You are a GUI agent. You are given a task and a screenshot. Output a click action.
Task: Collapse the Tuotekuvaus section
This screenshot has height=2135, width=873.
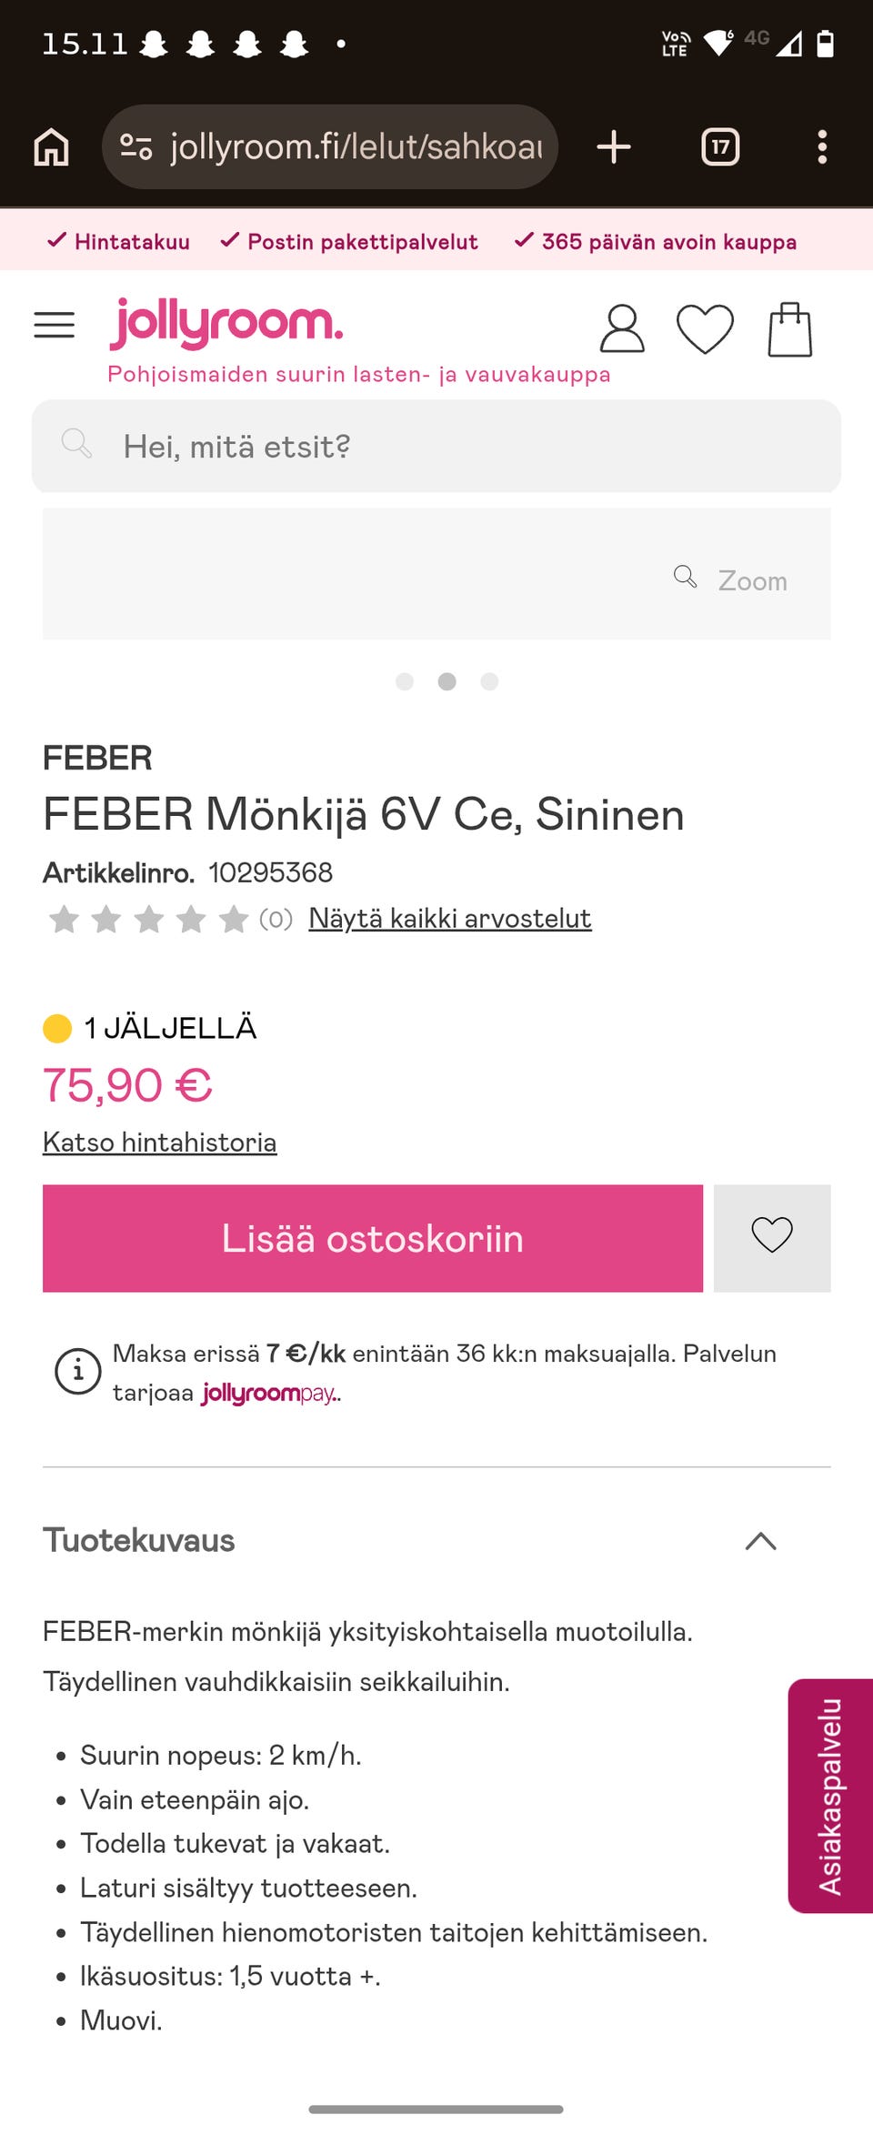(760, 1540)
